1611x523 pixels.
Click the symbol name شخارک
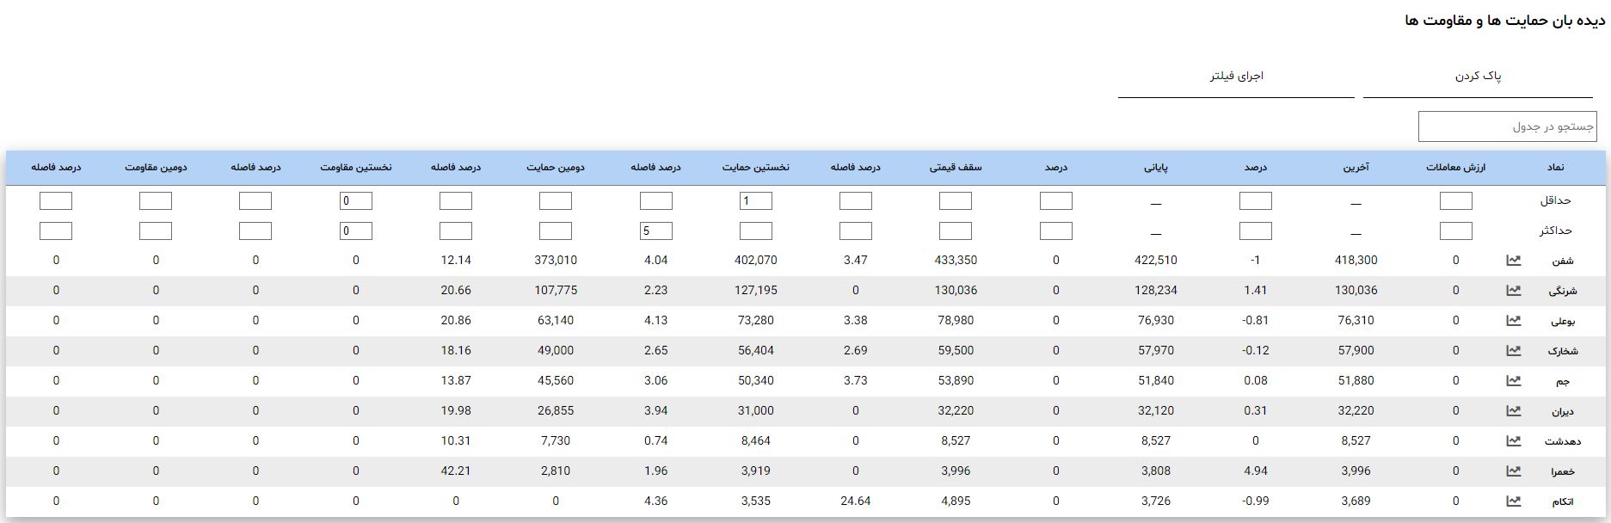tap(1563, 351)
